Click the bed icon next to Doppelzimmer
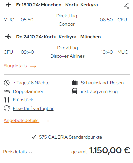This screenshot has height=163, width=133. coord(7,92)
